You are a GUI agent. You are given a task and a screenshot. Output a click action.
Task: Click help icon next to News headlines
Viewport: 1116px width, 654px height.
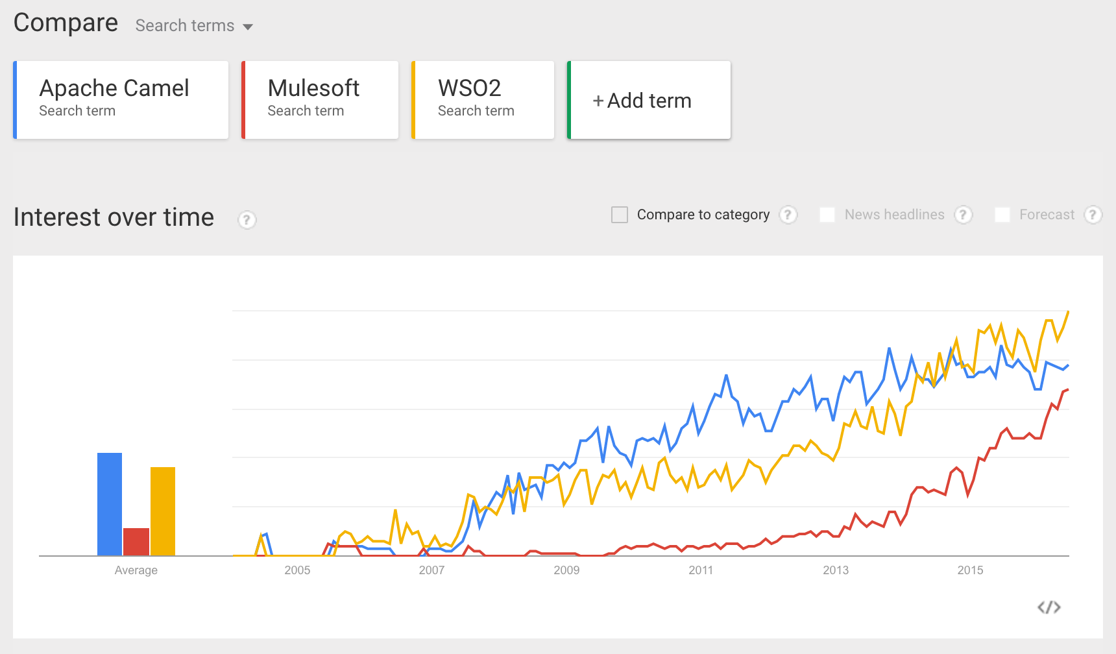pyautogui.click(x=963, y=215)
